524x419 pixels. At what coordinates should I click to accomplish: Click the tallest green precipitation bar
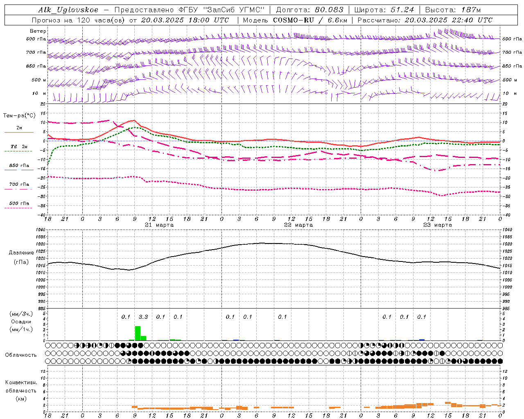138,333
